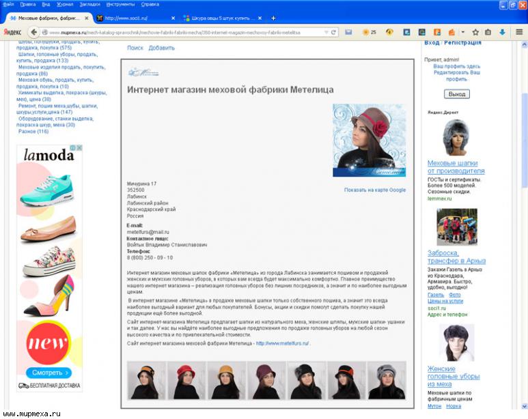528x419 pixels.
Task: Open address bar history dropdown
Action: pos(326,32)
